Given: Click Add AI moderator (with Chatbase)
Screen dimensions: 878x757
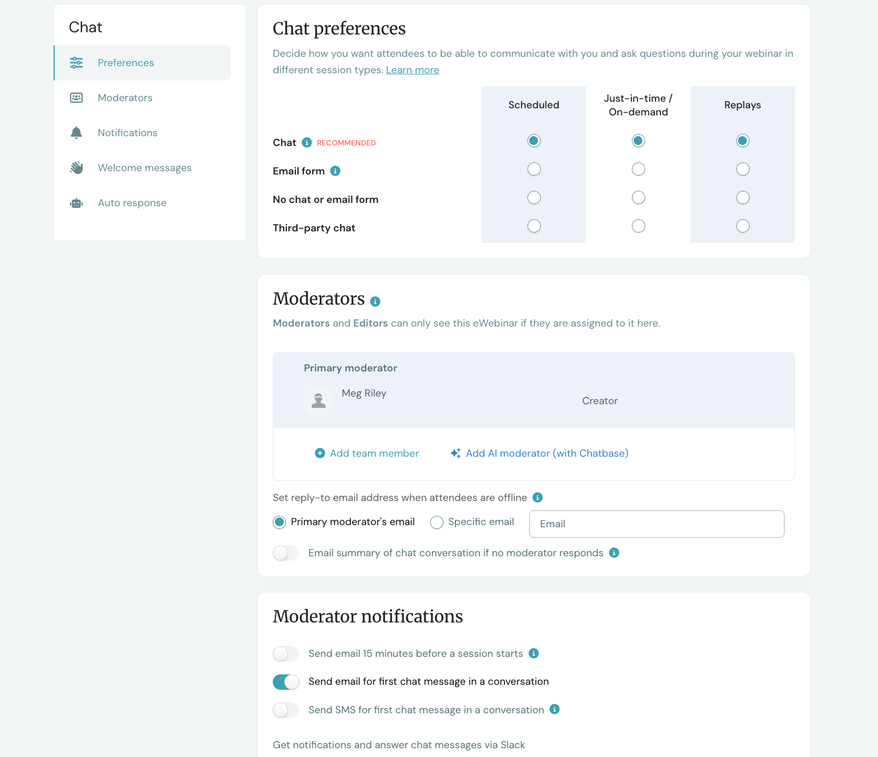Looking at the screenshot, I should (546, 453).
